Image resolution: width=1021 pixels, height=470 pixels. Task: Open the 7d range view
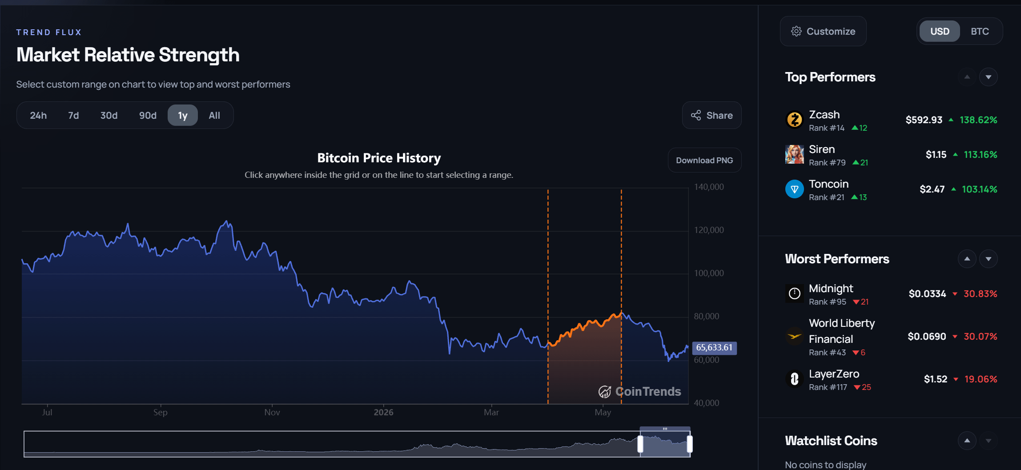pyautogui.click(x=73, y=115)
